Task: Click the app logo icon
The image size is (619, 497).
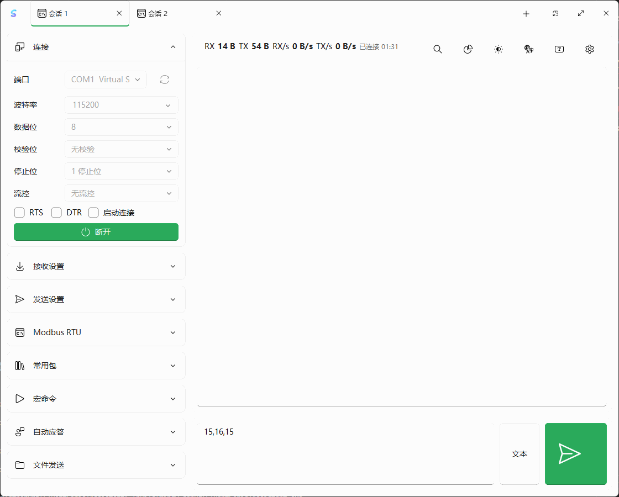Action: pyautogui.click(x=13, y=13)
